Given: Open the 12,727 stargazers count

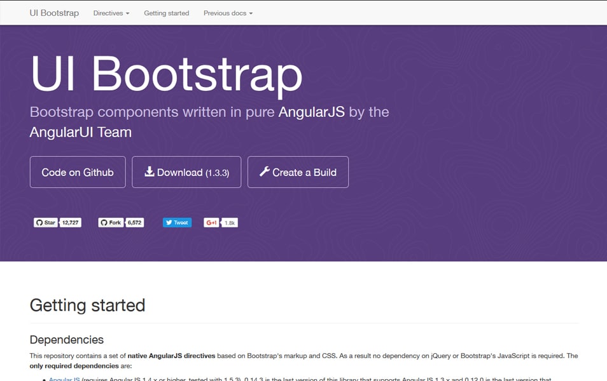Looking at the screenshot, I should pyautogui.click(x=71, y=223).
